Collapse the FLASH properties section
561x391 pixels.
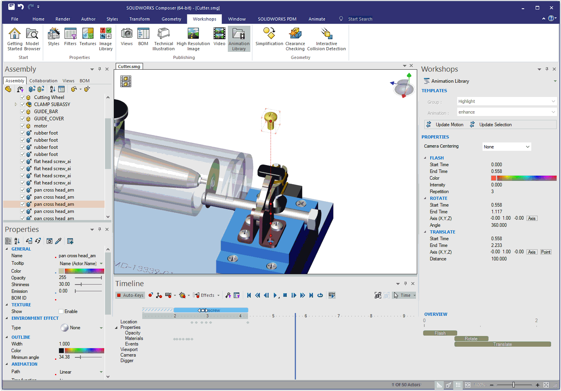pyautogui.click(x=425, y=158)
